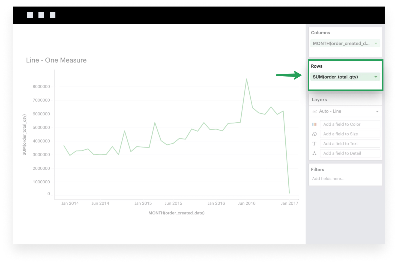Click the Jun 2016 peak on the line
This screenshot has width=398, height=264.
tap(247, 79)
